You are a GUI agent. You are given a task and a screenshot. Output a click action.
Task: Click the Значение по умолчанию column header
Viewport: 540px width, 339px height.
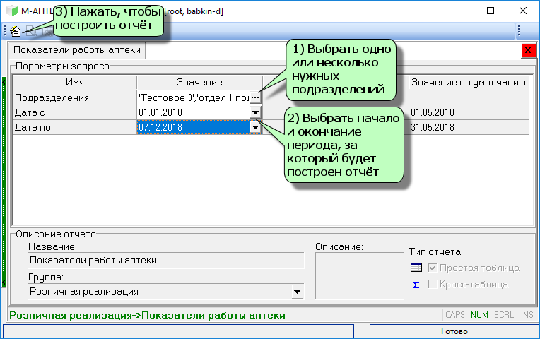(469, 82)
